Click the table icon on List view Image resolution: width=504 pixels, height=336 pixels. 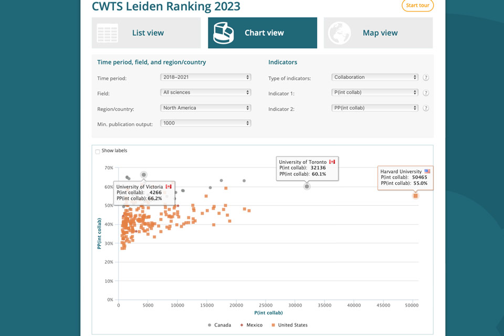click(107, 33)
